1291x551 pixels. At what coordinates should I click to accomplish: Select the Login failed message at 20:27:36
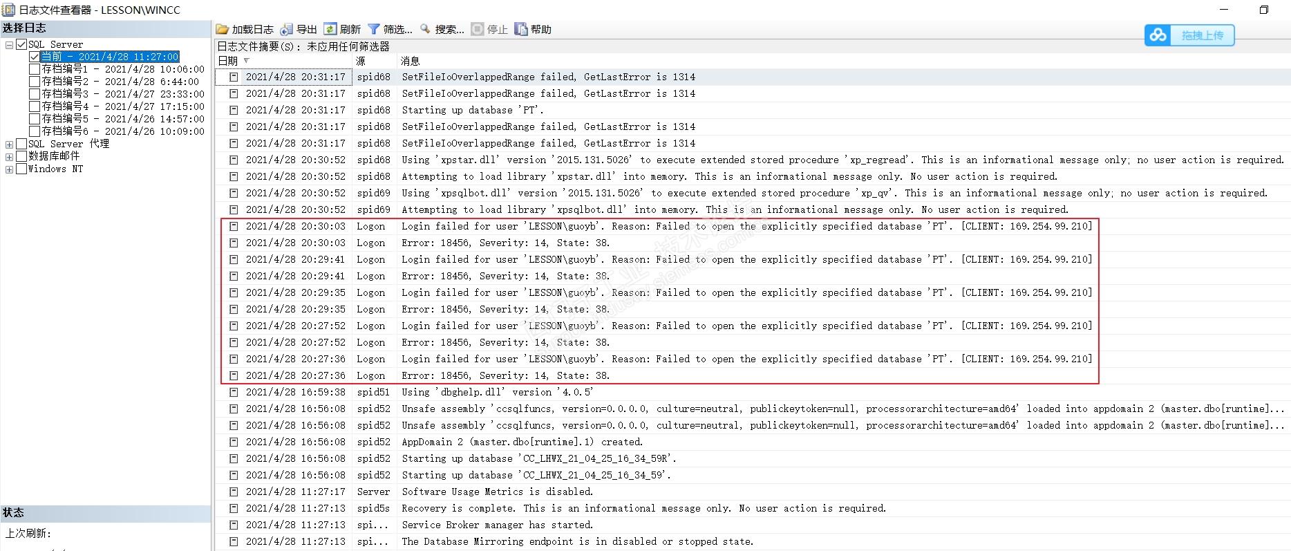click(747, 359)
